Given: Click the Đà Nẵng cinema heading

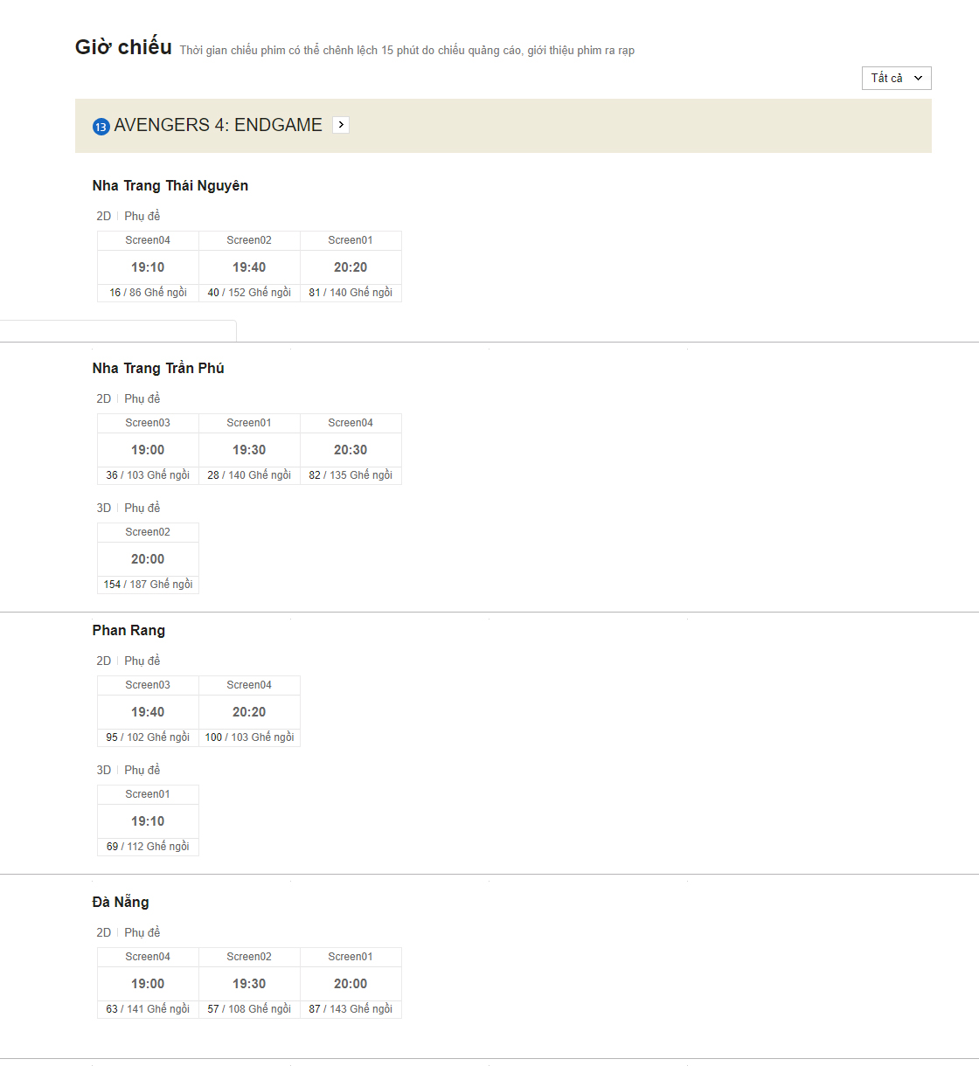Looking at the screenshot, I should (x=121, y=903).
